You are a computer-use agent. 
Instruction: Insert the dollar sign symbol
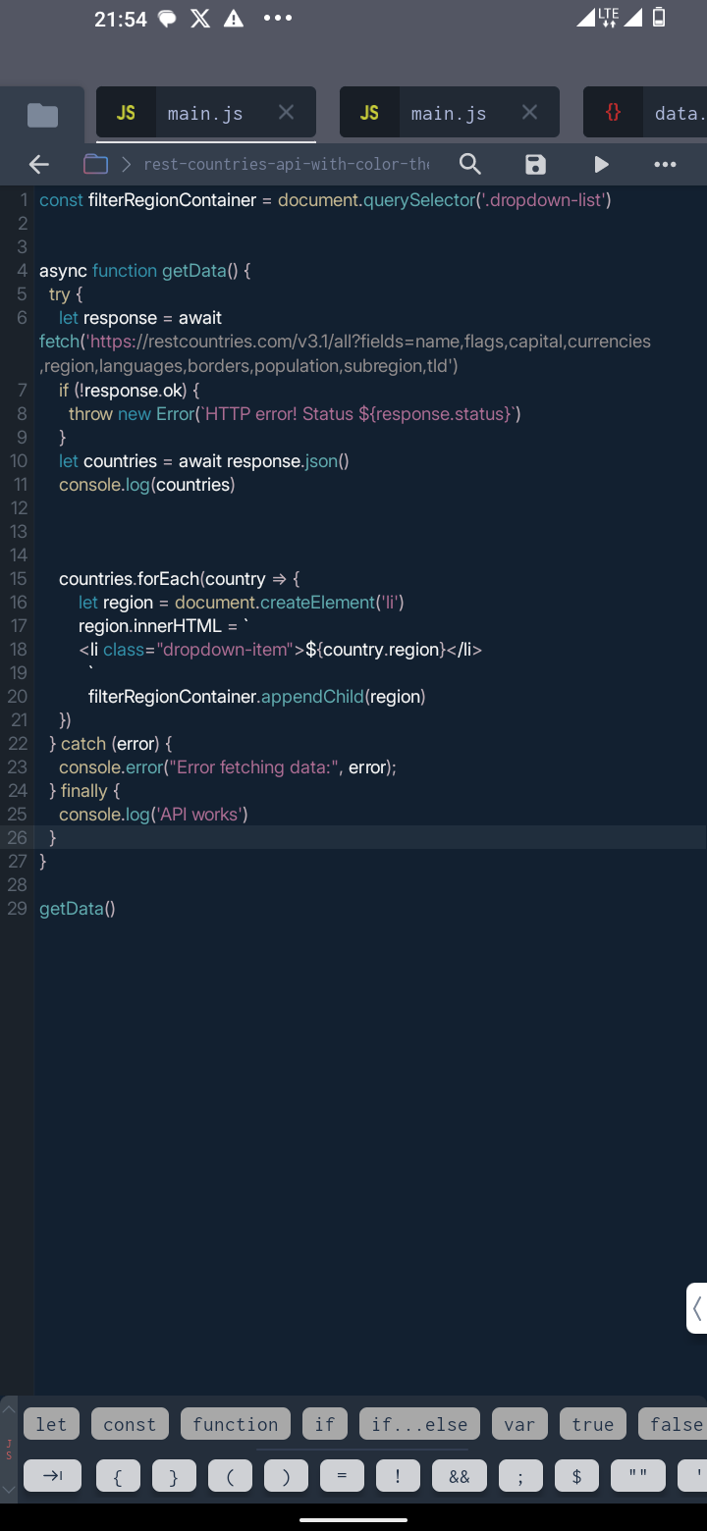pos(577,1476)
